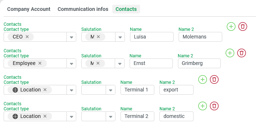Viewport: 256px width, 135px height.
Task: Add a contact after Luisa Molemans row
Action: click(x=231, y=26)
